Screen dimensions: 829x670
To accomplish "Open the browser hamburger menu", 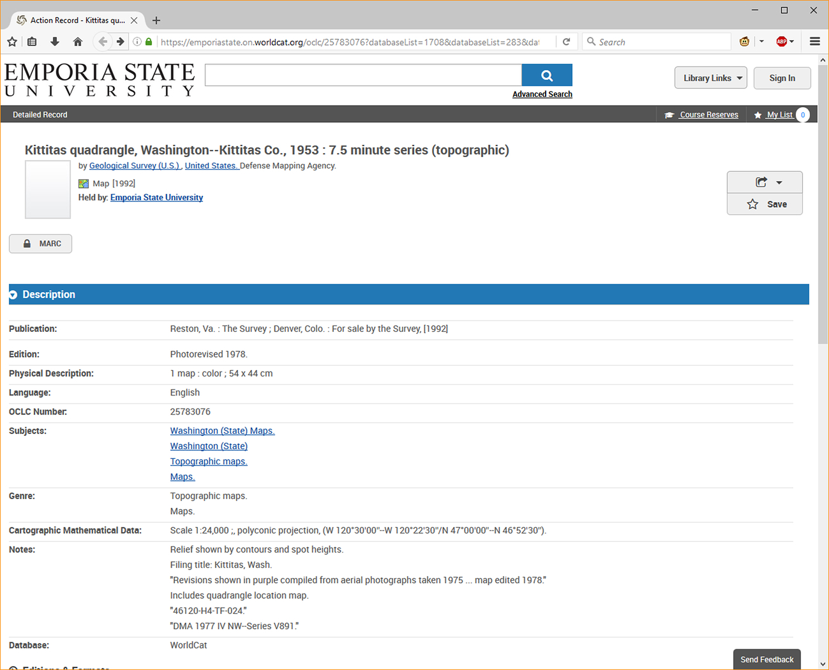I will 815,42.
